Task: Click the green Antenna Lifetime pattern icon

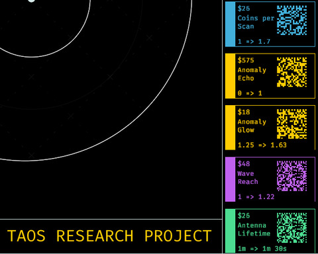Action: [x=291, y=228]
